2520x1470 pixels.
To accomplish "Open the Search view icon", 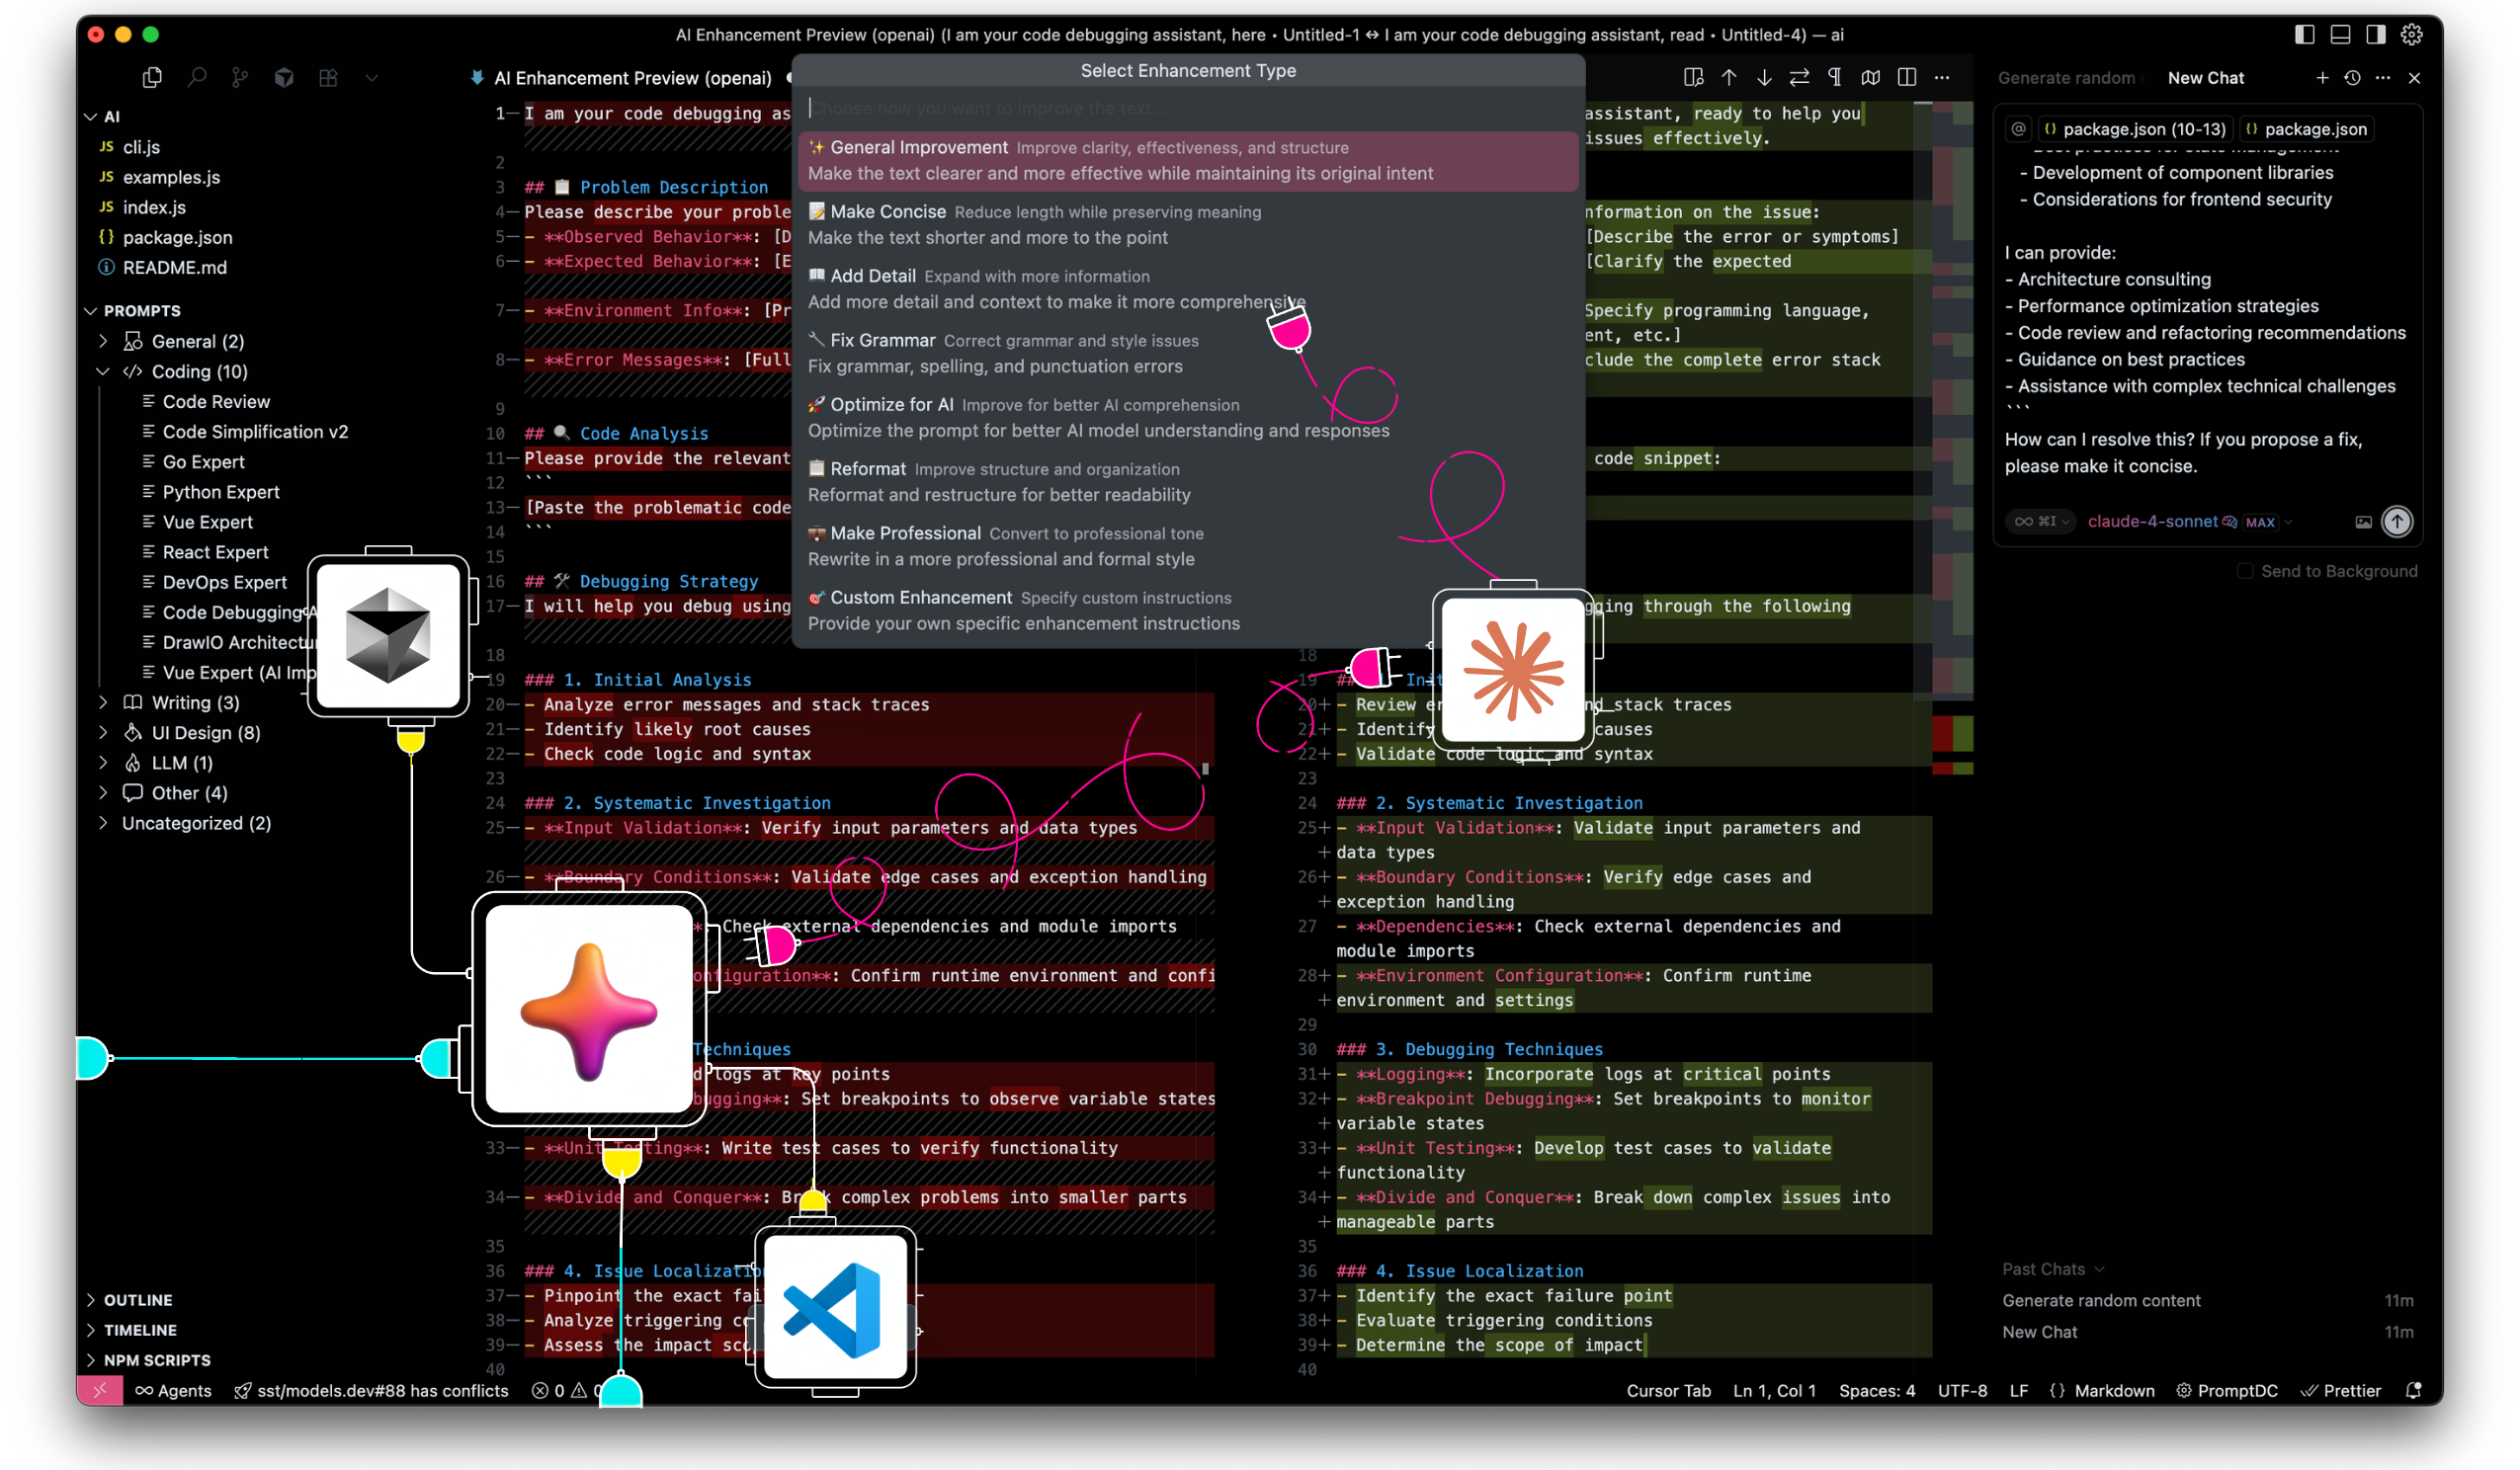I will pos(197,77).
